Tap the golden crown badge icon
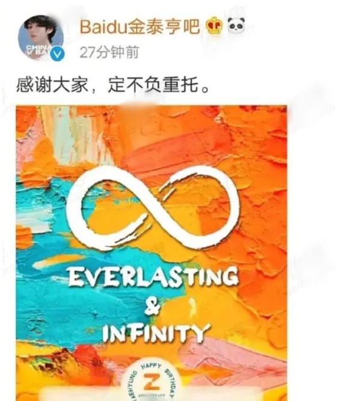 pyautogui.click(x=214, y=26)
